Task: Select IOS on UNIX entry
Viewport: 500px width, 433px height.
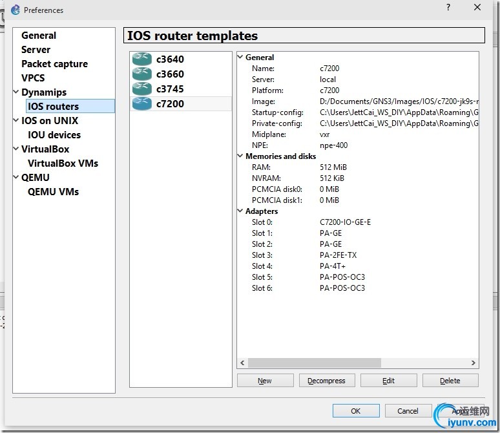Action: point(50,121)
